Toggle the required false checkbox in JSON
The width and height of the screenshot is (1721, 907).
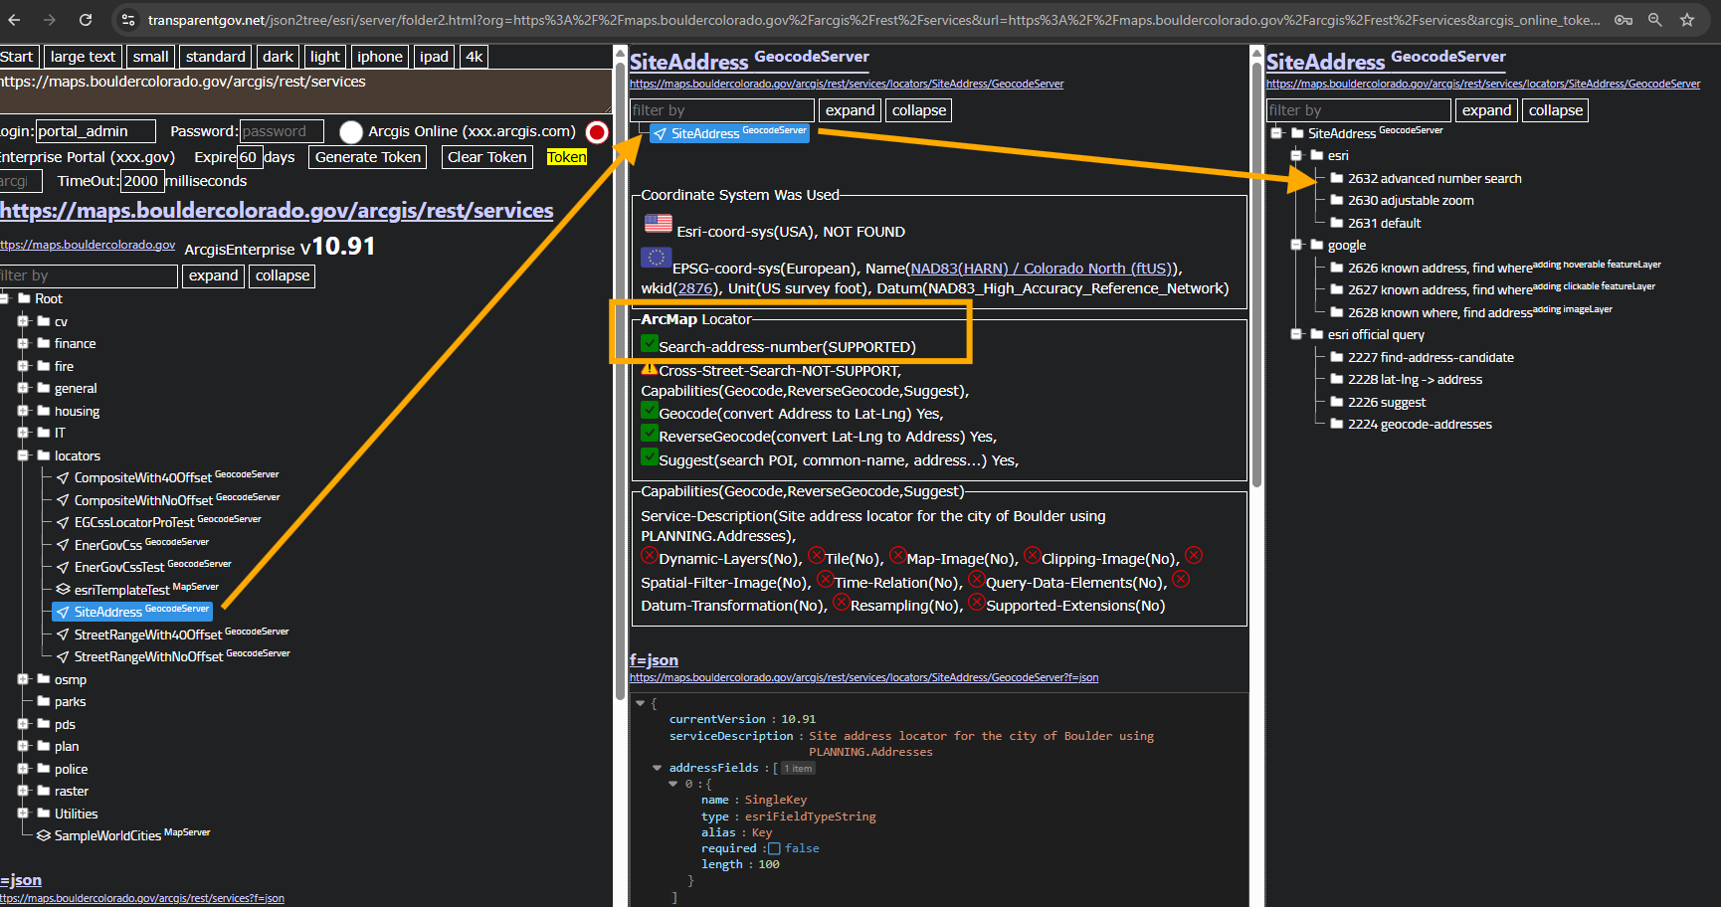click(x=774, y=848)
